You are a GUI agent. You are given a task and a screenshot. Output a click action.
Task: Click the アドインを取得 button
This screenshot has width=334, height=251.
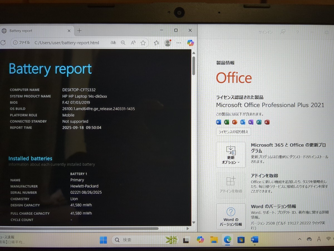coord(231,185)
